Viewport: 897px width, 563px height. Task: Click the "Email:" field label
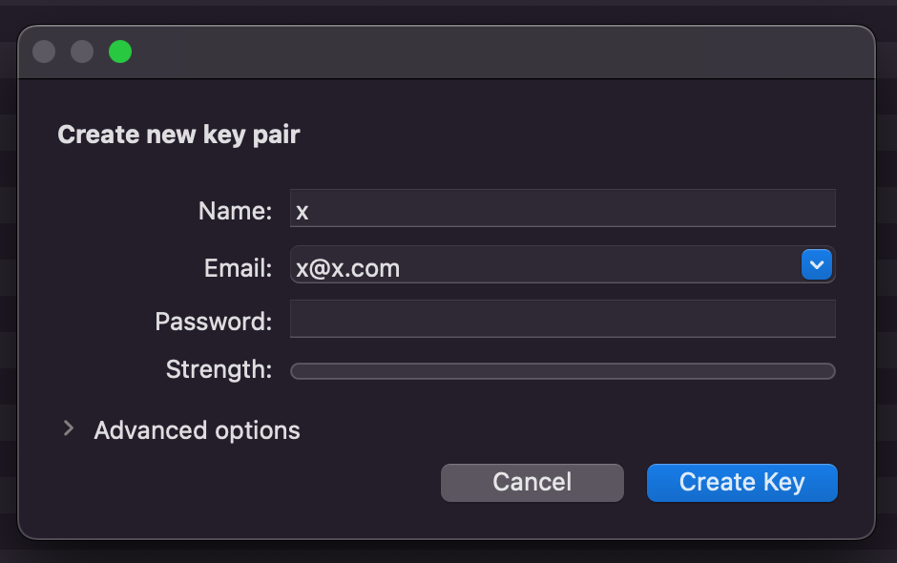(238, 268)
